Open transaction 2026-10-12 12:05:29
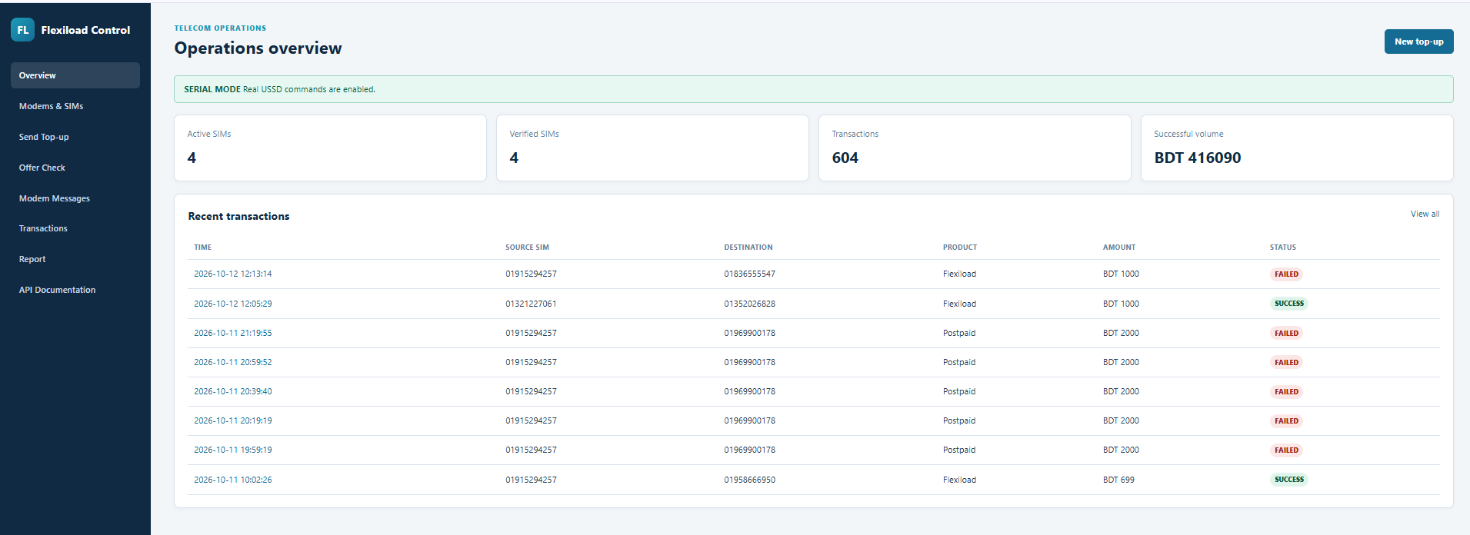The height and width of the screenshot is (535, 1470). click(x=232, y=304)
